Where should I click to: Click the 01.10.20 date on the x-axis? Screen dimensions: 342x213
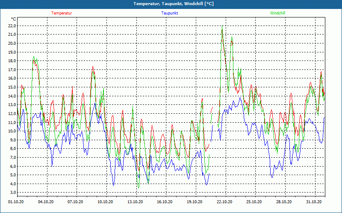(x=16, y=202)
